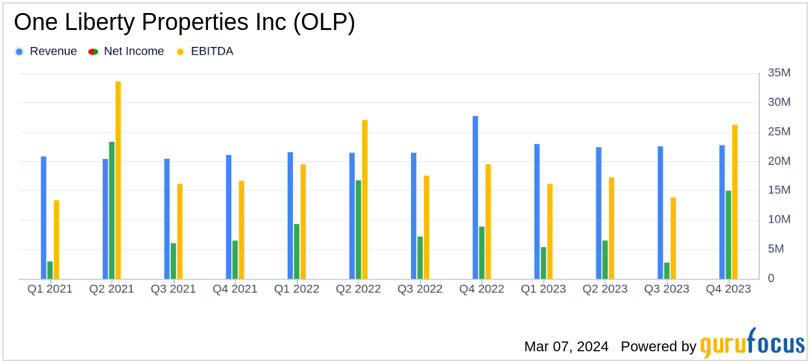The image size is (810, 363).
Task: Click the Q2 2021 axis label
Action: coord(112,289)
